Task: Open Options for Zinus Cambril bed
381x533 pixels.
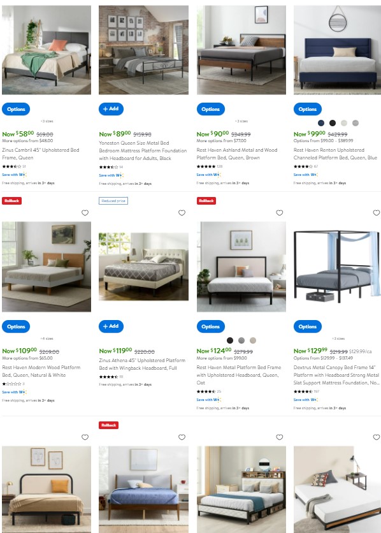Action: tap(16, 109)
